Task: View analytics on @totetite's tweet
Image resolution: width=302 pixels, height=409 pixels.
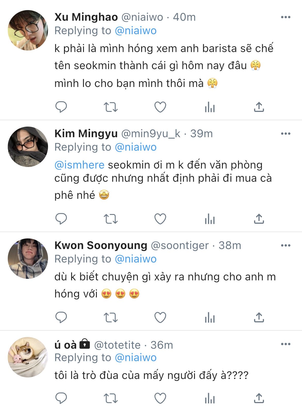Action: click(x=210, y=398)
